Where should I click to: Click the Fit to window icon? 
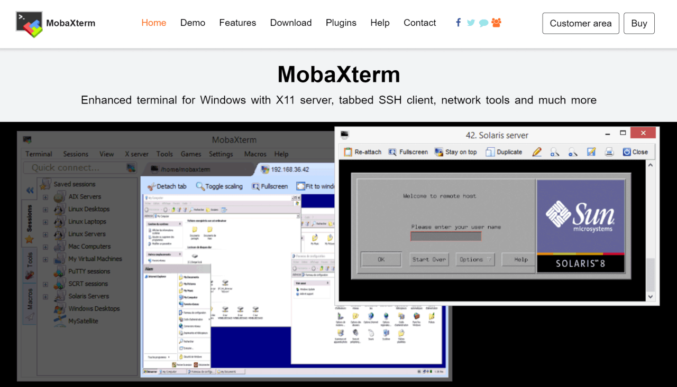(x=301, y=186)
